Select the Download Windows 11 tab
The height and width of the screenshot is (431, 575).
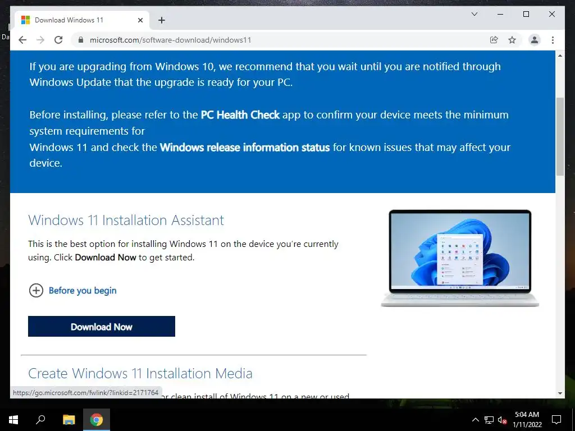(82, 20)
